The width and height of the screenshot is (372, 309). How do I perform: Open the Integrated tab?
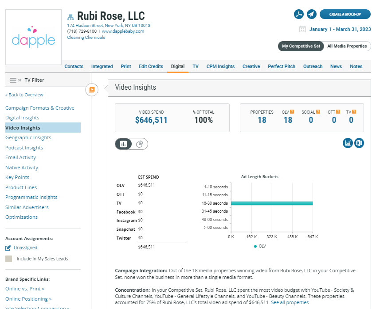102,66
